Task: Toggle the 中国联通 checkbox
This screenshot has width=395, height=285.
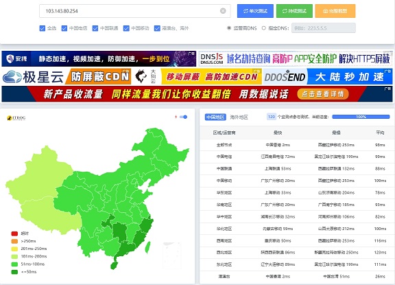Action: [x=95, y=28]
